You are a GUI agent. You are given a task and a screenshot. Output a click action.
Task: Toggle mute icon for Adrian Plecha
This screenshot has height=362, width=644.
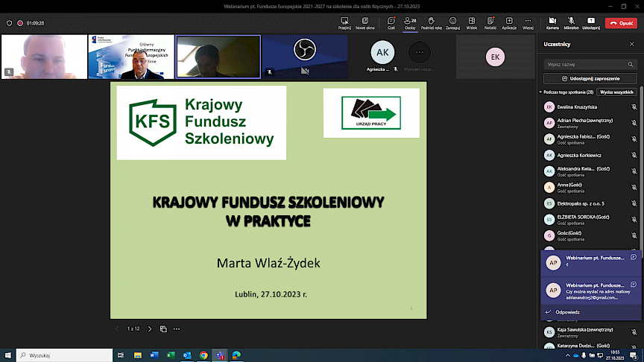634,123
